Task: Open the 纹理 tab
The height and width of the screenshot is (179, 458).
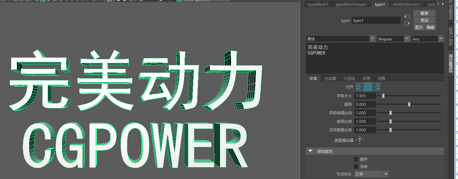Action: (x=366, y=79)
